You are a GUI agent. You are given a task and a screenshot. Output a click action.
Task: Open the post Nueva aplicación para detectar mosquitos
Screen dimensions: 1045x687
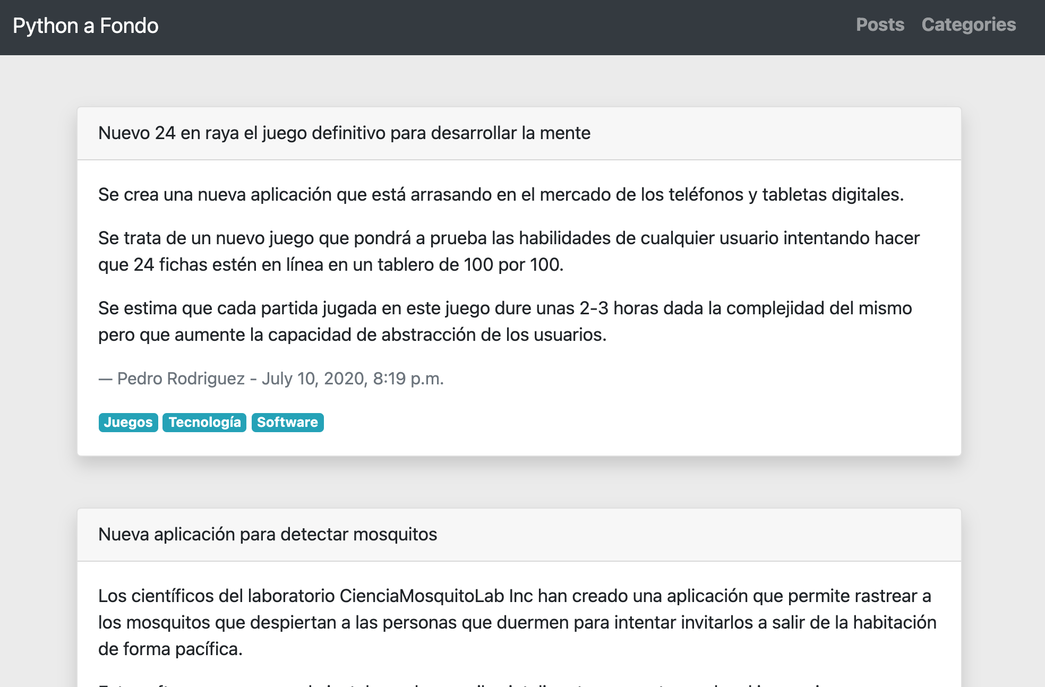[x=268, y=535]
